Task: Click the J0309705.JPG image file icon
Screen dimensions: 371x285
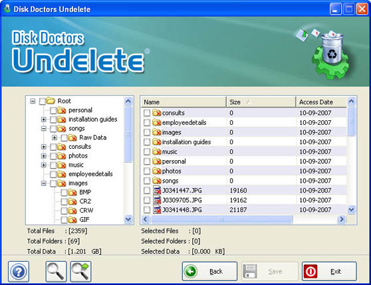Action: pos(157,200)
